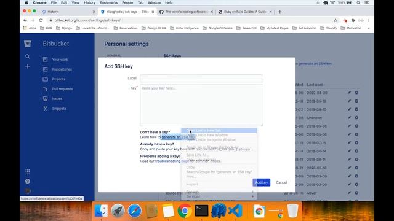Expand the Google Codelabs bookmarks folder

[217, 28]
